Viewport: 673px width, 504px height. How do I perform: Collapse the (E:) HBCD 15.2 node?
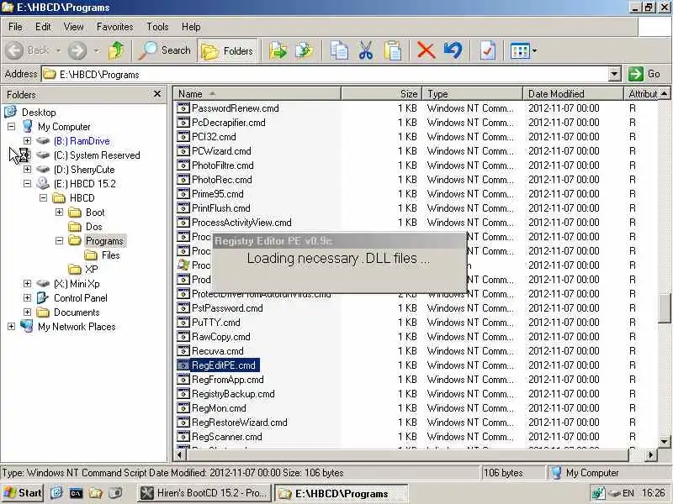coord(27,183)
